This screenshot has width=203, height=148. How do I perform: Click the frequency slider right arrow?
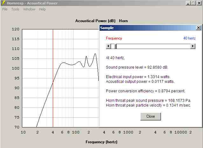(192, 46)
